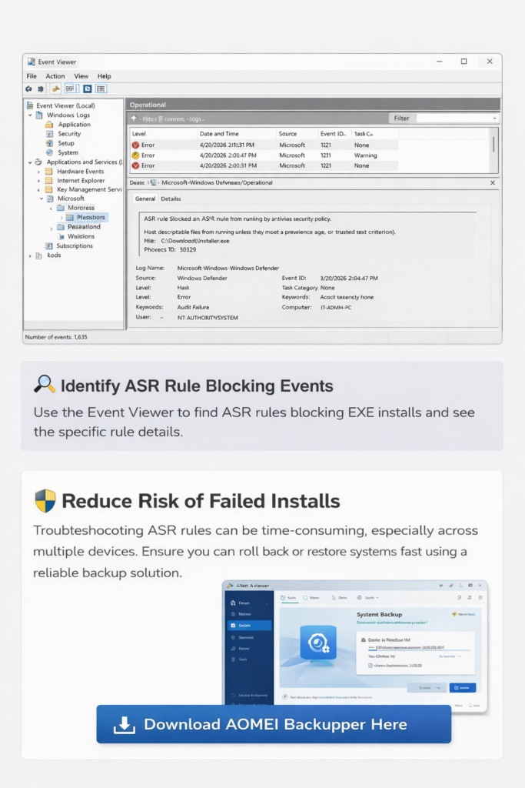Viewport: 525px width, 788px height.
Task: Click the up arrow icon in the filter bar
Action: coord(134,119)
